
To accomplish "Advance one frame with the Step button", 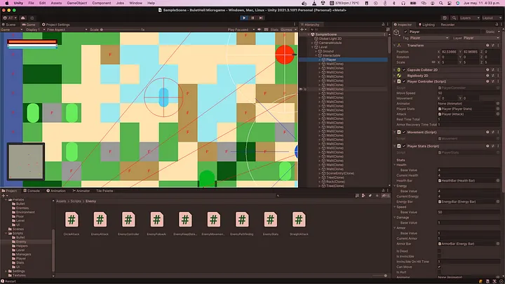I will click(261, 18).
